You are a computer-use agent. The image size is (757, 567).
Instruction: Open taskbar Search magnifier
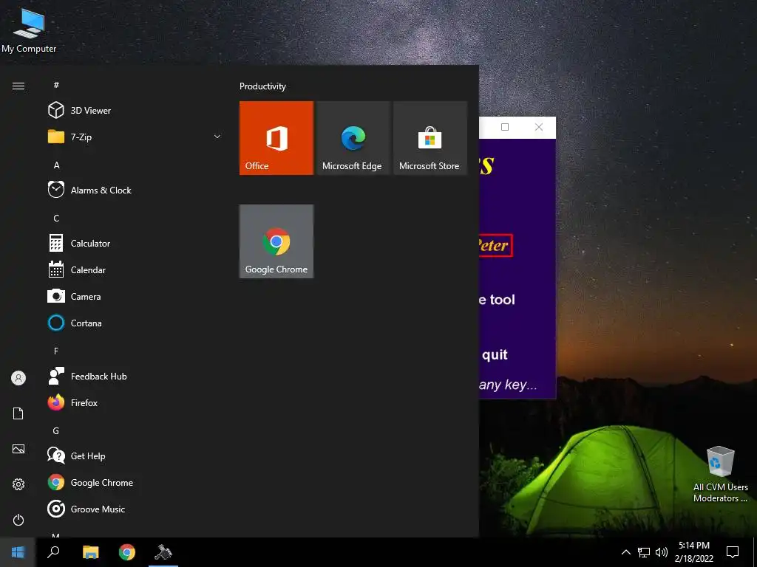coord(53,552)
